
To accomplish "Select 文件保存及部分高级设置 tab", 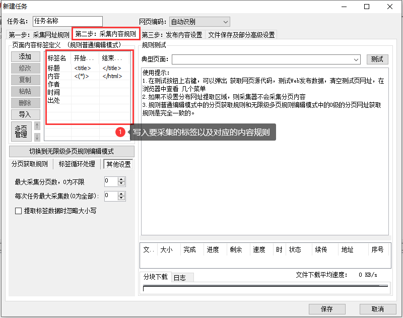I will pyautogui.click(x=241, y=35).
